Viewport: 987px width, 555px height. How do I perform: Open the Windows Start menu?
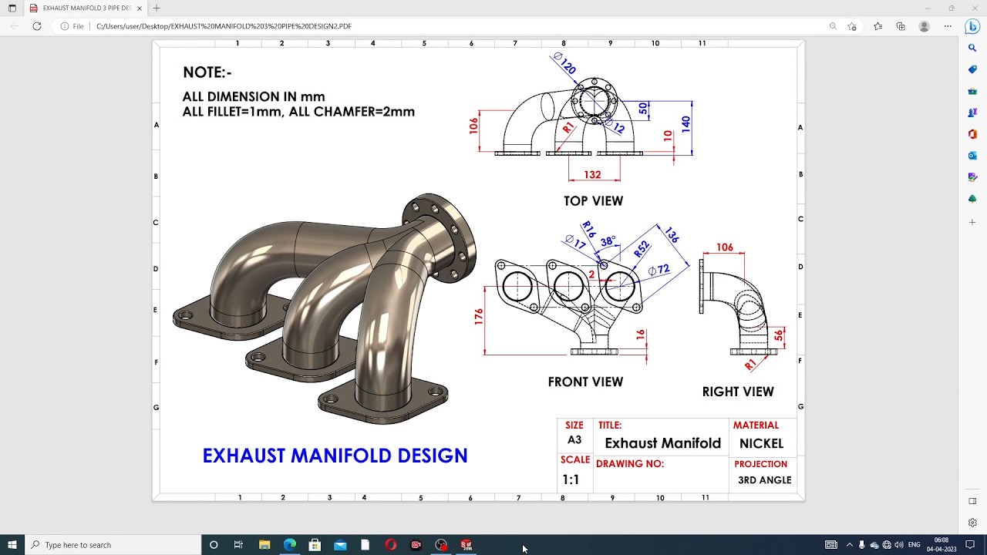(x=12, y=545)
